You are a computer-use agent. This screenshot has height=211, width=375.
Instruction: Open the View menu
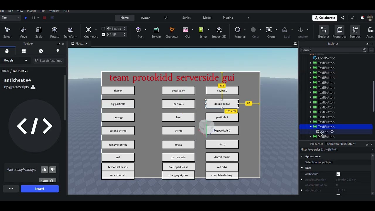[x=20, y=11]
